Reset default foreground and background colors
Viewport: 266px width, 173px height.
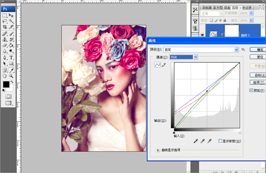4,90
